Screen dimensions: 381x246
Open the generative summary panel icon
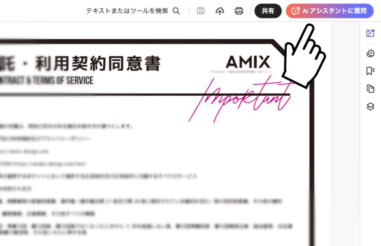click(x=370, y=33)
